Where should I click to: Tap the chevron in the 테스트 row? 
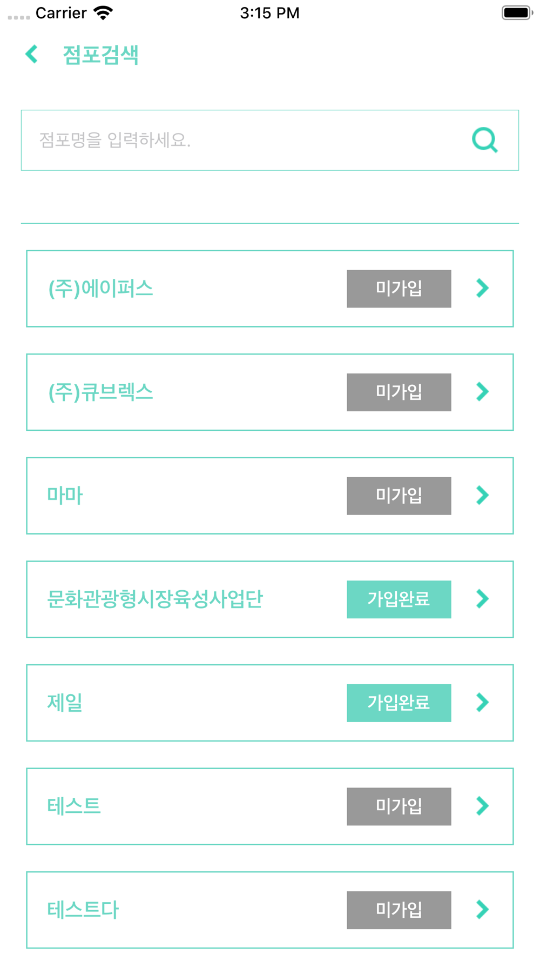pyautogui.click(x=482, y=806)
